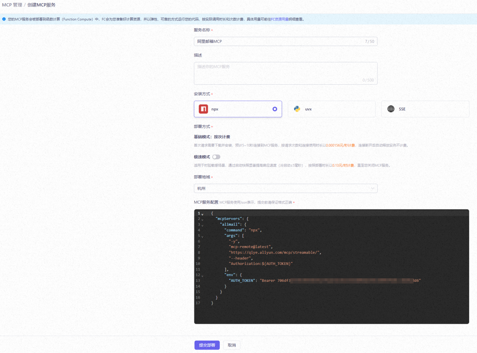Screen dimensions: 477x353
Task: Click the uvx Python logo icon
Action: [x=297, y=109]
